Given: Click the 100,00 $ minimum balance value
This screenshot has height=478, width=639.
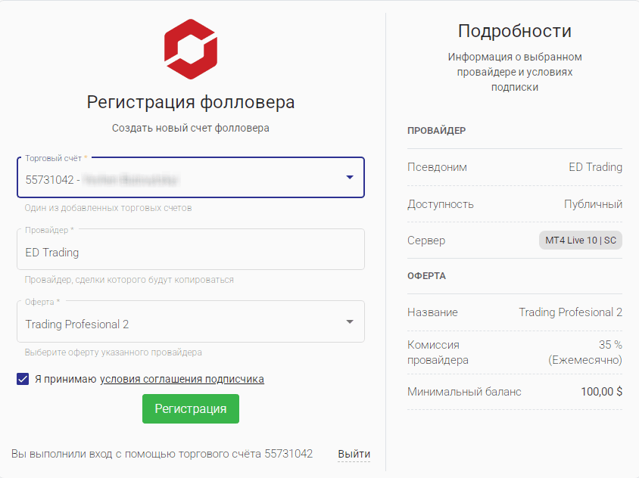Looking at the screenshot, I should 601,392.
